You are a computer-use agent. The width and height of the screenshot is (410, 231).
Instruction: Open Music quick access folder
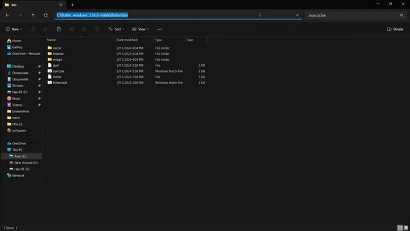point(16,98)
